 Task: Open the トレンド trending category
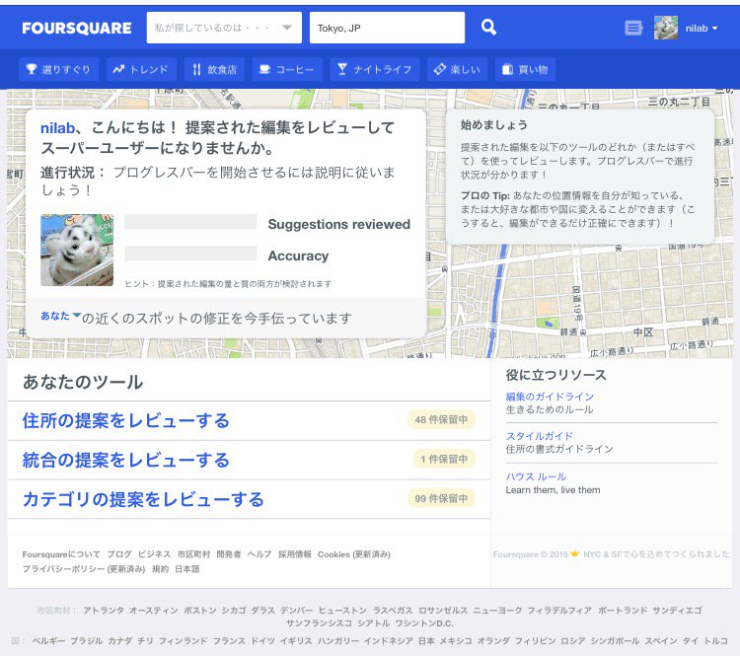(142, 69)
